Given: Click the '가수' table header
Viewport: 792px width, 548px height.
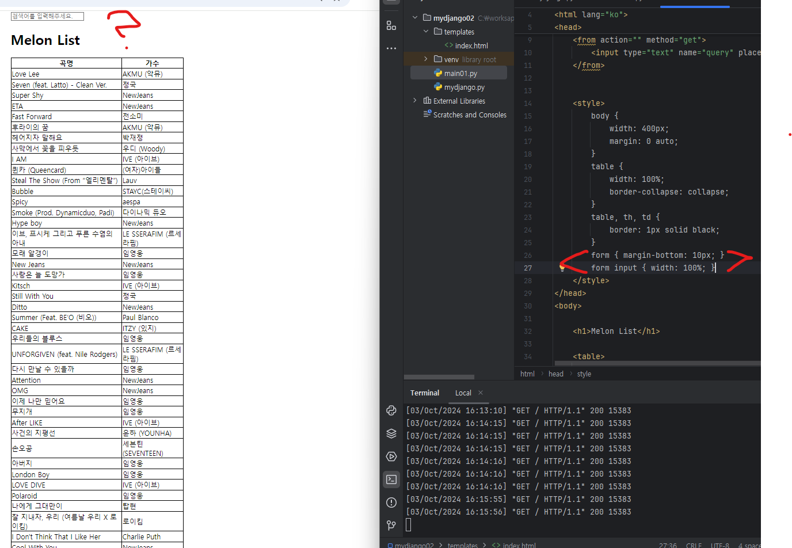Looking at the screenshot, I should pyautogui.click(x=153, y=63).
